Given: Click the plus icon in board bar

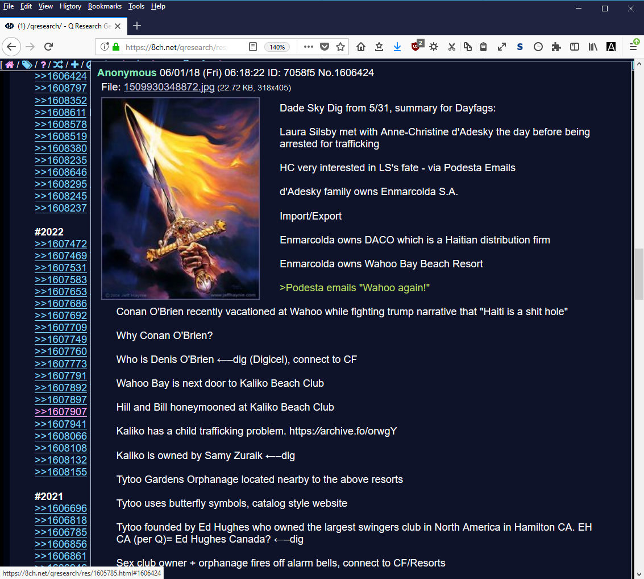Looking at the screenshot, I should click(x=75, y=65).
